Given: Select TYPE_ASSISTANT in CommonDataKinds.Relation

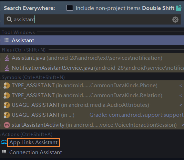Looking at the screenshot, I should tap(92, 95).
